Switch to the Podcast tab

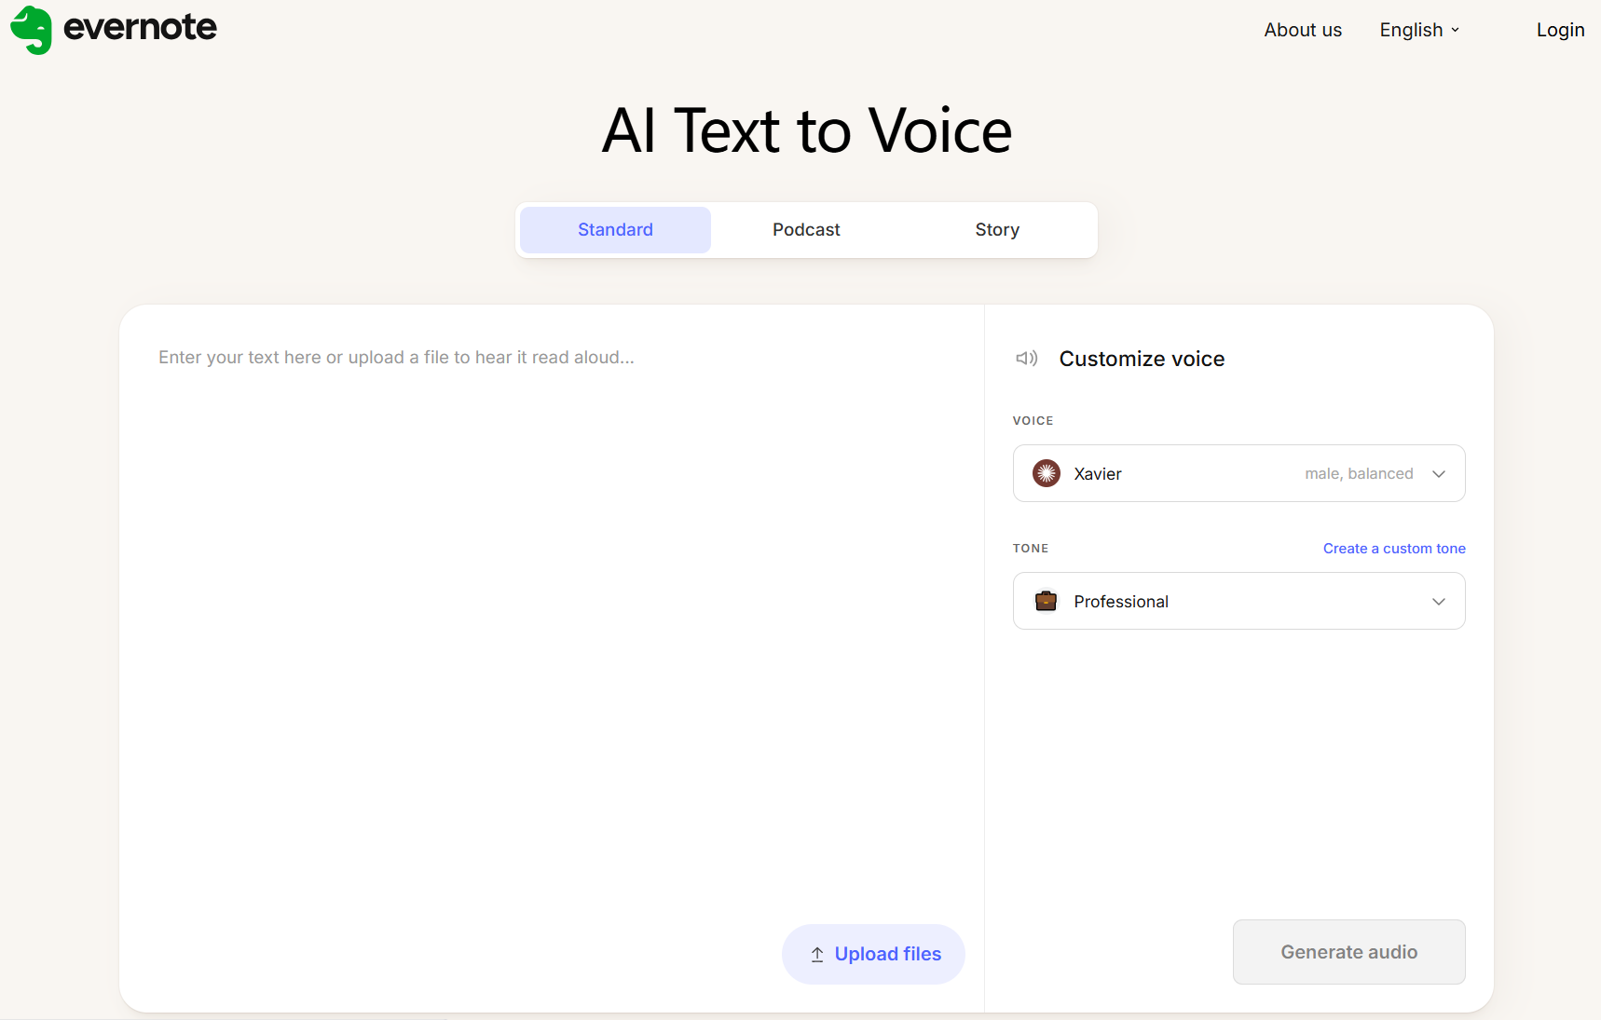[x=806, y=230]
